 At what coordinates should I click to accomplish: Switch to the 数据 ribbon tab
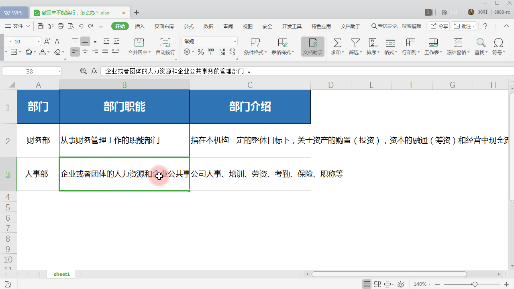point(208,26)
